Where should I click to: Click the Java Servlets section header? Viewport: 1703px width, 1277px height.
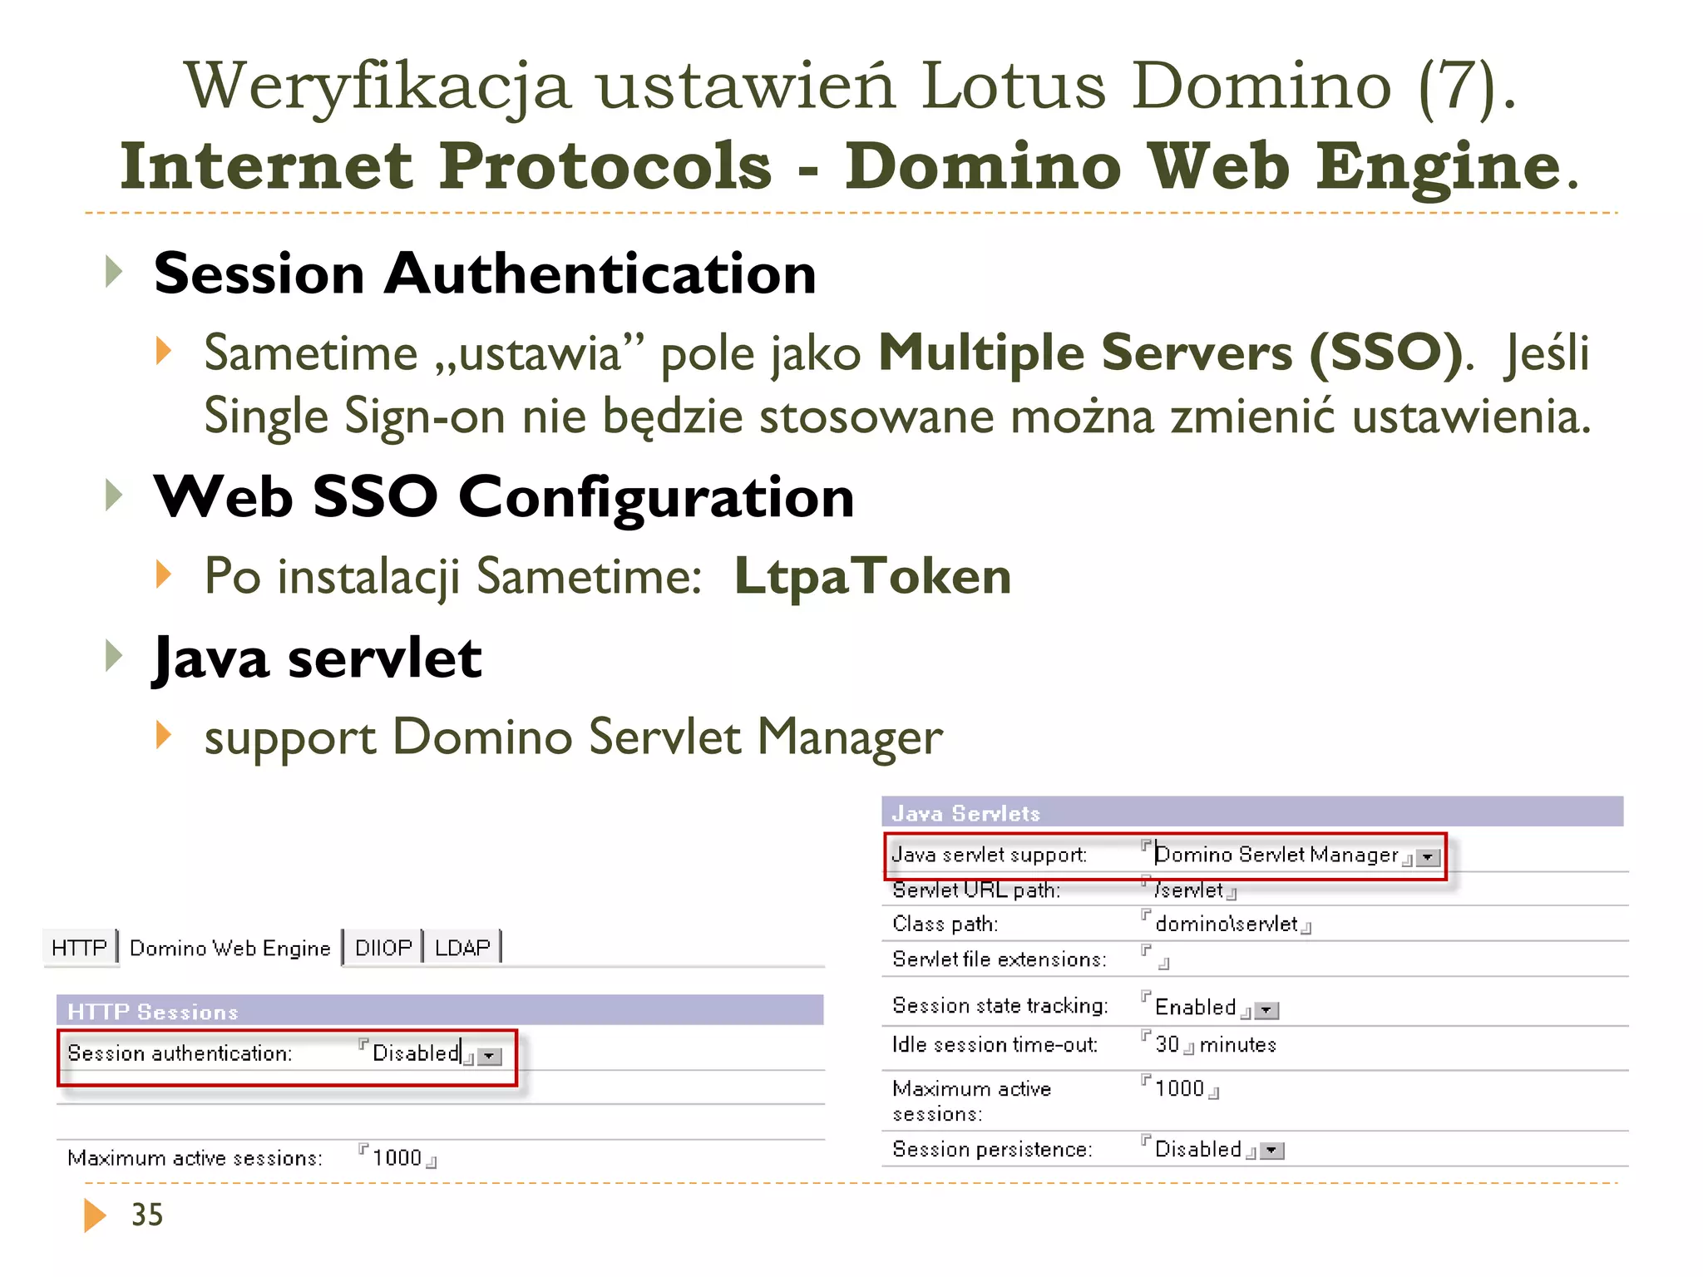click(x=1252, y=812)
